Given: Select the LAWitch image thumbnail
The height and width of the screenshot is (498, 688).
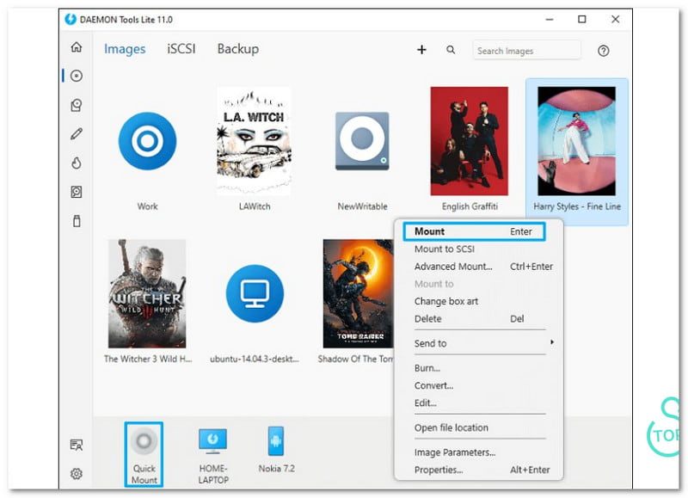Looking at the screenshot, I should 254,141.
